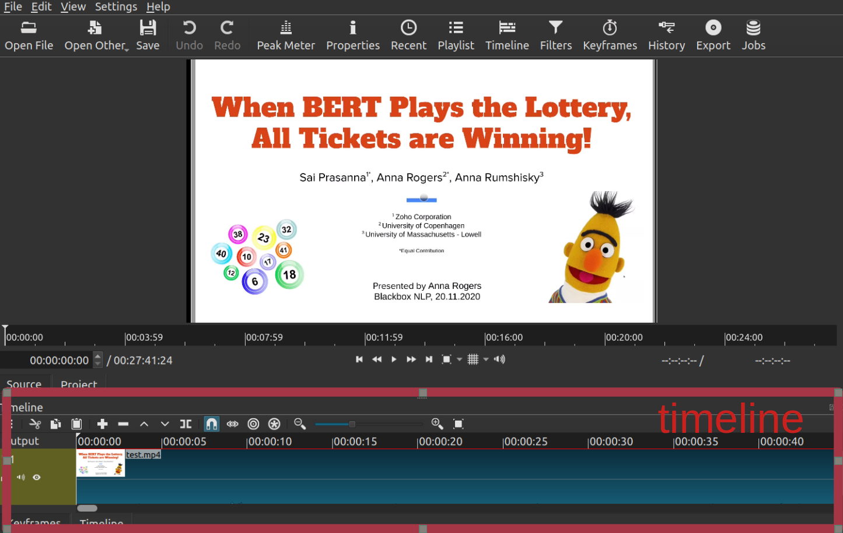Screen dimensions: 843x533
Task: Open the Export panel
Action: 713,36
